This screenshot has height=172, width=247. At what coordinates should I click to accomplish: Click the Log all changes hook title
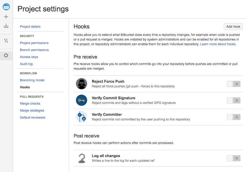tap(106, 156)
